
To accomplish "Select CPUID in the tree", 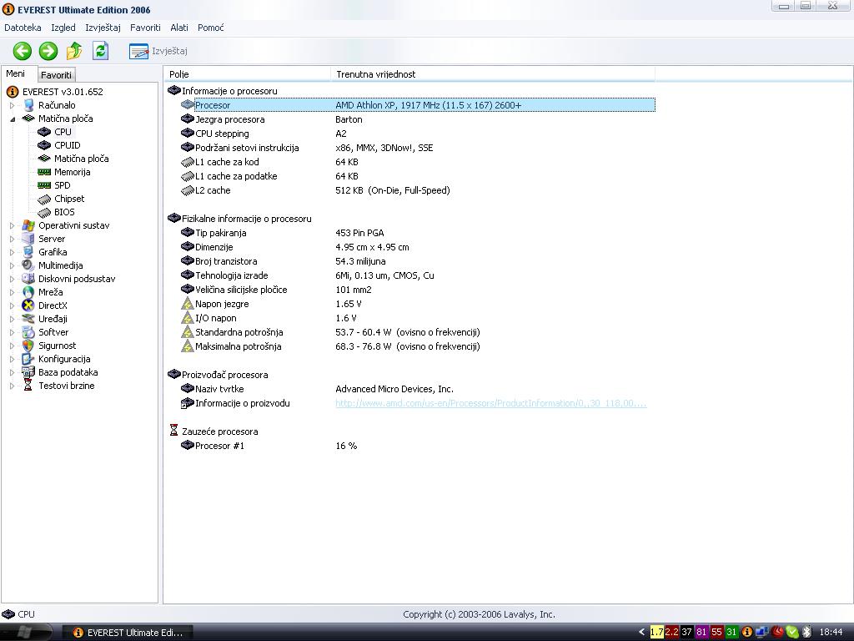I will coord(67,145).
